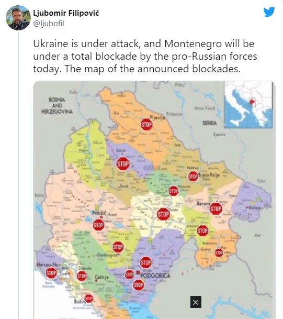
Task: Click the Twitter bird logo
Action: coord(269,12)
